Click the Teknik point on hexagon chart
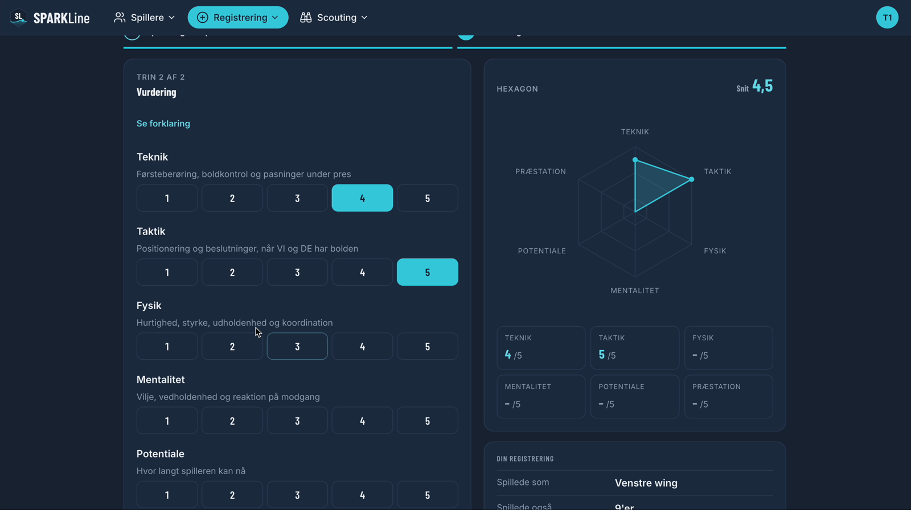The width and height of the screenshot is (911, 510). [635, 160]
